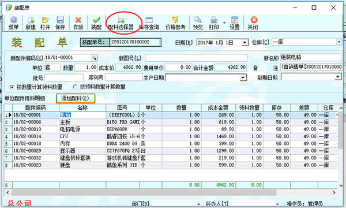This screenshot has height=208, width=346.
Task: Click the 预览 preview icon
Action: [x=198, y=23]
